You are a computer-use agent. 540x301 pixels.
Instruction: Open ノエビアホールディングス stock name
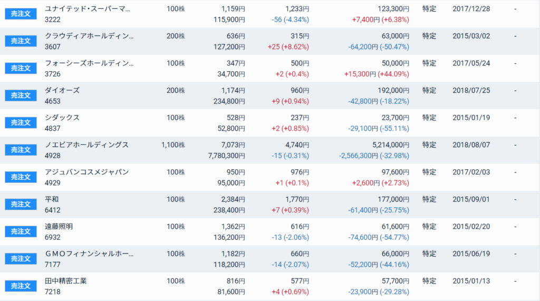[86, 144]
